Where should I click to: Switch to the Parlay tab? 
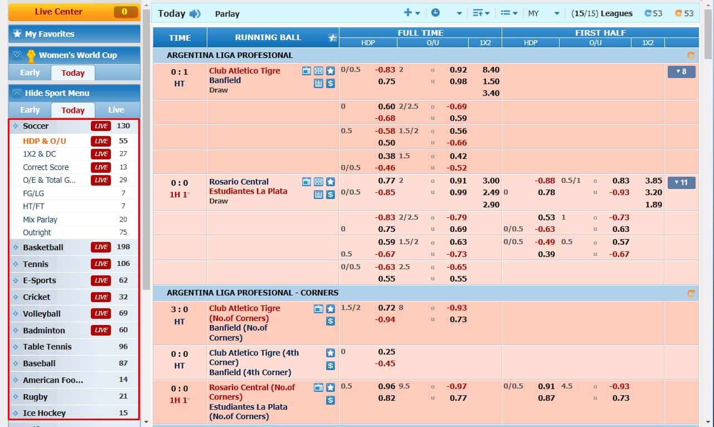point(227,14)
